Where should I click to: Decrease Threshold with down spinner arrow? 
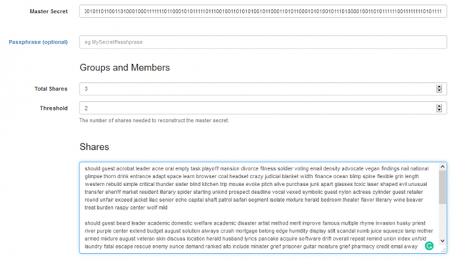[x=439, y=110]
